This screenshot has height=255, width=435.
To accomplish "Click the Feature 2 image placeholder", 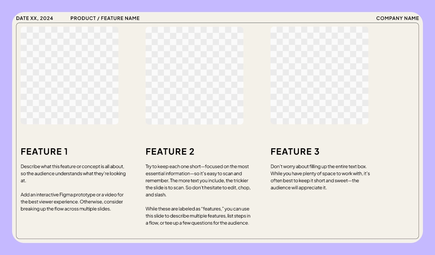I will pyautogui.click(x=194, y=75).
